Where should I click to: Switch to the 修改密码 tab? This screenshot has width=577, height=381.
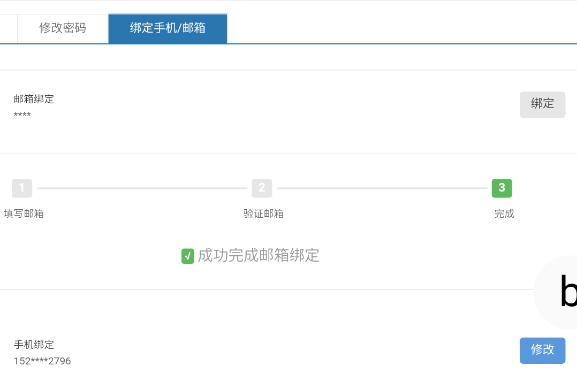click(x=63, y=28)
